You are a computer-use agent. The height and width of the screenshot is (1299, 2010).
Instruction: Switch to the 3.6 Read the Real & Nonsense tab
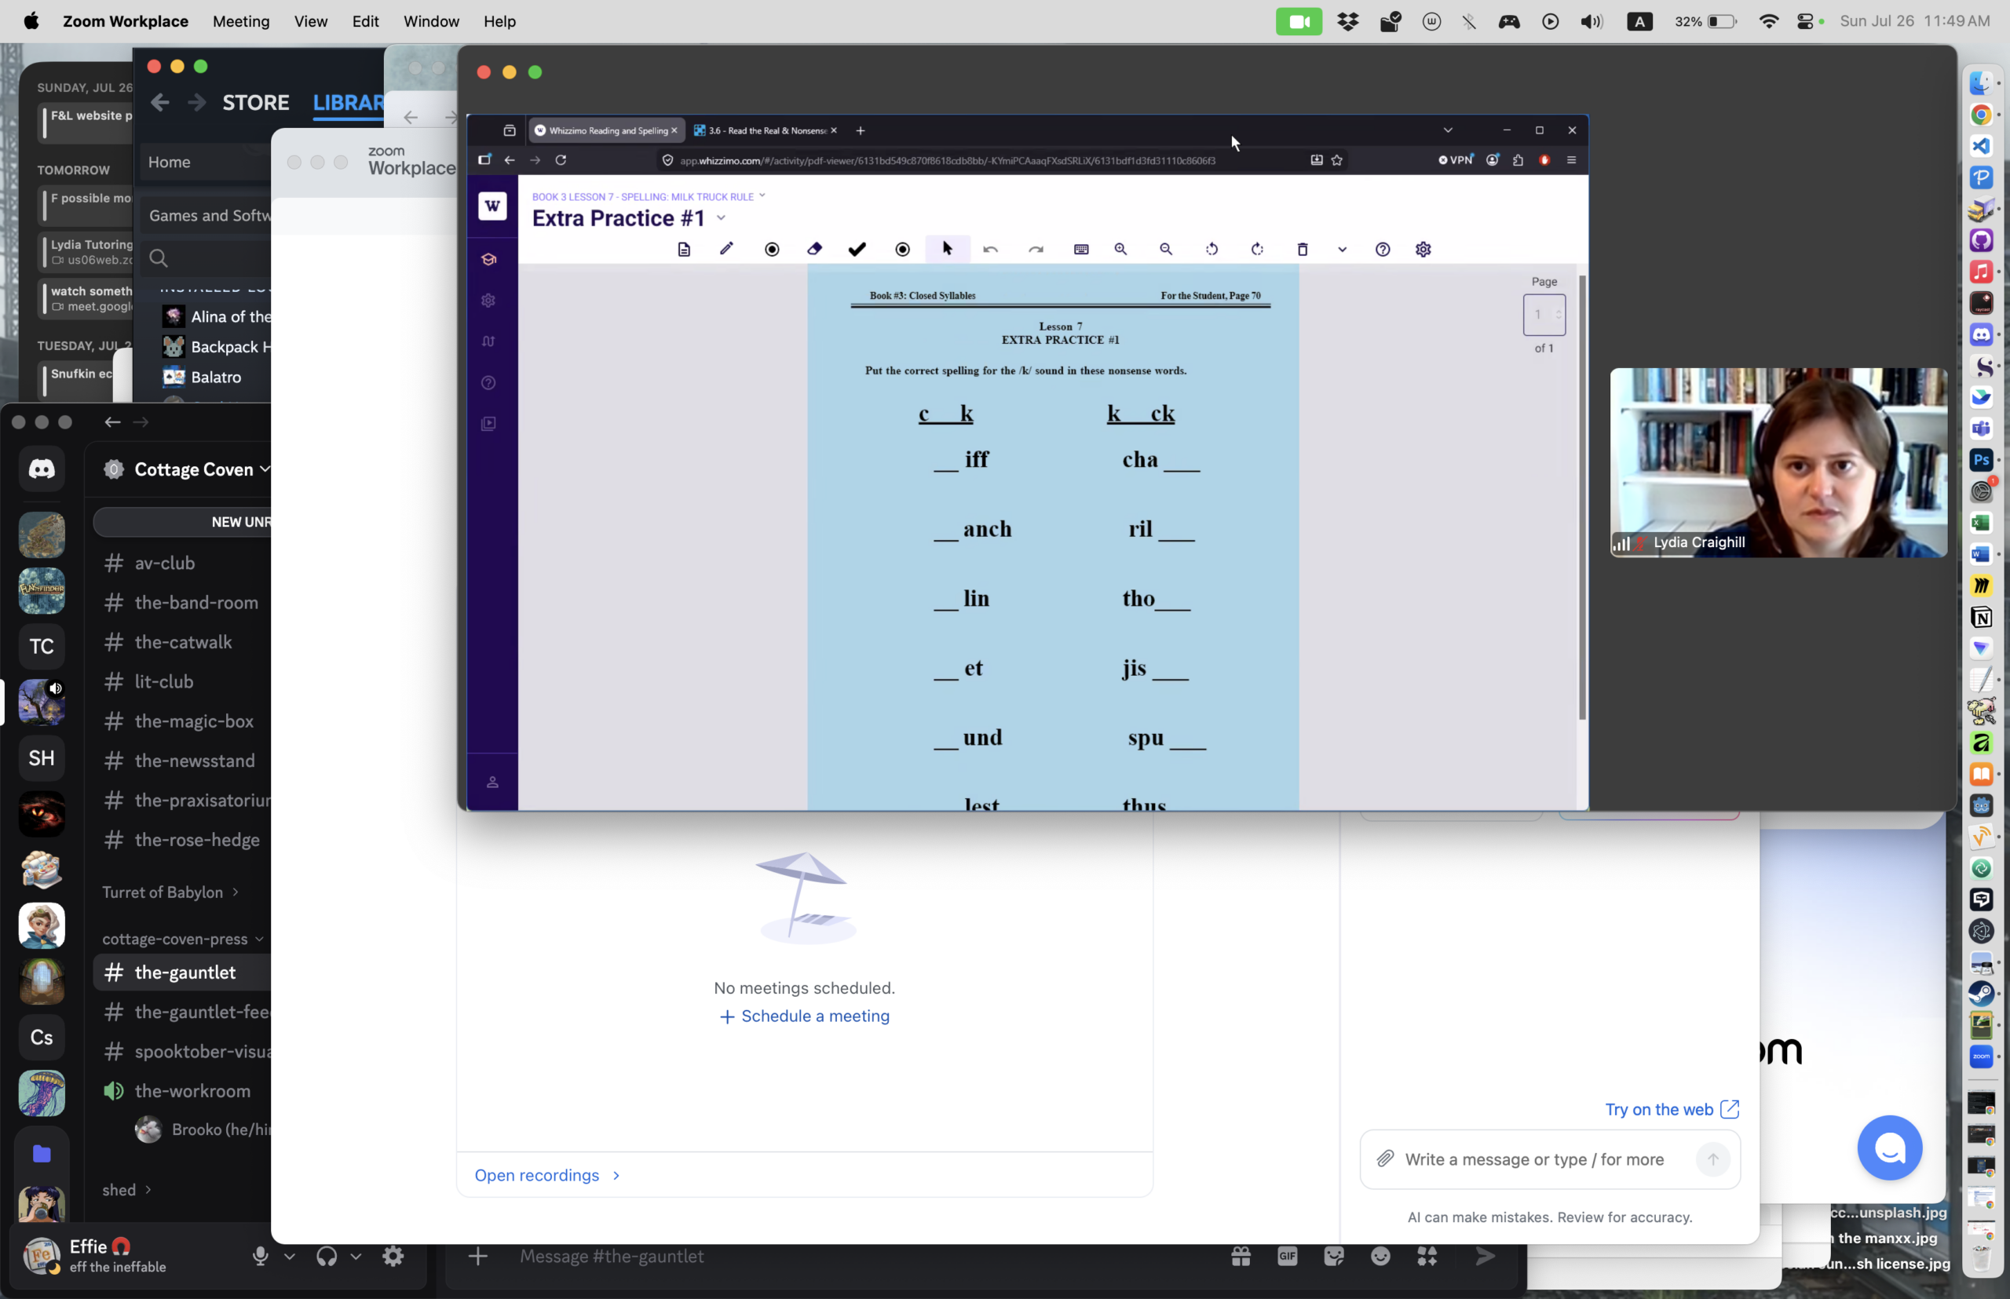point(766,131)
